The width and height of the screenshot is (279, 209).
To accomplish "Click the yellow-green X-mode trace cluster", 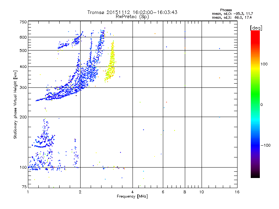I will tap(110, 62).
